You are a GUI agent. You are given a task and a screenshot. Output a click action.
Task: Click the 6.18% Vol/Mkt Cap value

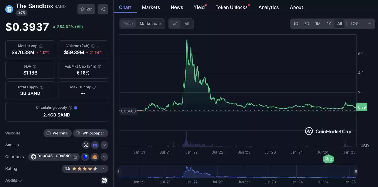tap(83, 73)
